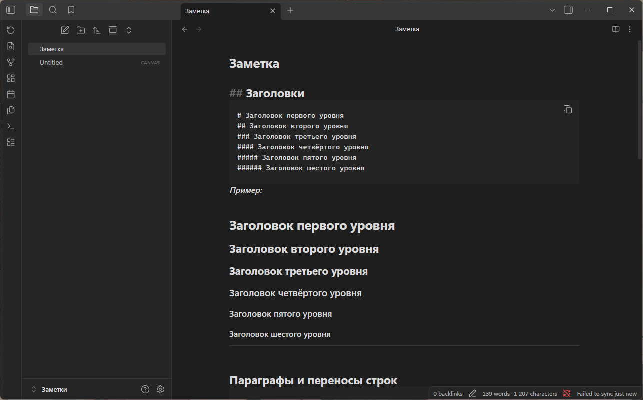This screenshot has height=400, width=643.
Task: Create a new folder with the folder-plus icon
Action: click(x=81, y=30)
